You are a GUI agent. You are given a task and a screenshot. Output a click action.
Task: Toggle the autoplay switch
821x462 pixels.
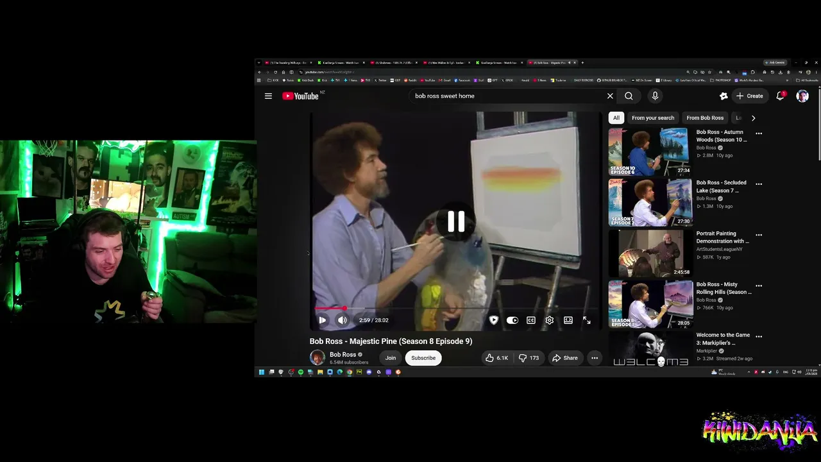coord(512,320)
